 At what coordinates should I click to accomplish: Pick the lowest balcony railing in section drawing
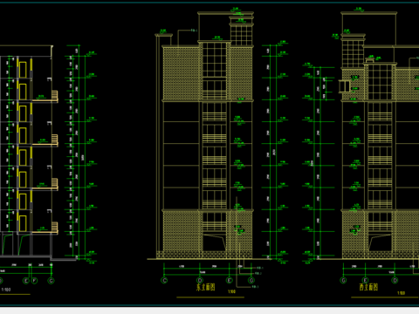click(x=55, y=227)
